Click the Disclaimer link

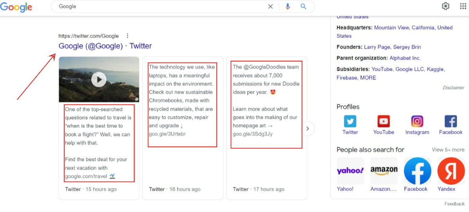pos(454,88)
